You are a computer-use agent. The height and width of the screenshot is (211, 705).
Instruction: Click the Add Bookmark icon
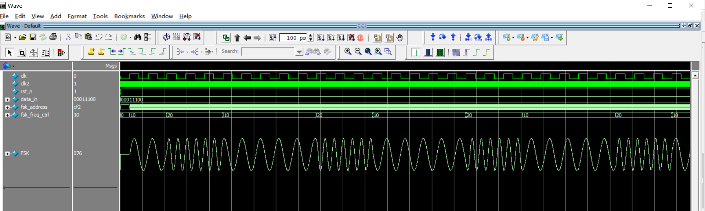(x=507, y=37)
